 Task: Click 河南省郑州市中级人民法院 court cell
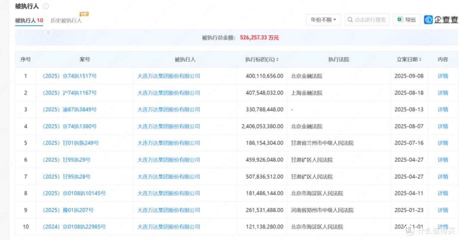point(322,210)
